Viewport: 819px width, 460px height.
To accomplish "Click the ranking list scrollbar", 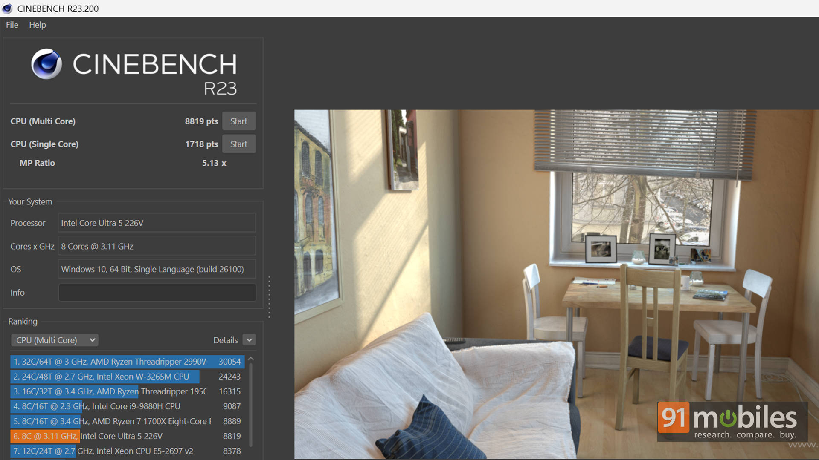I will click(251, 405).
